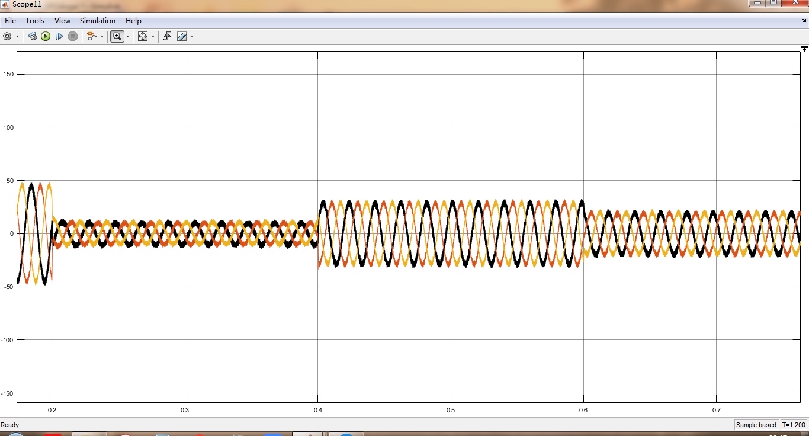Image resolution: width=809 pixels, height=436 pixels.
Task: Click the 0.2 time axis label
Action: (52, 410)
